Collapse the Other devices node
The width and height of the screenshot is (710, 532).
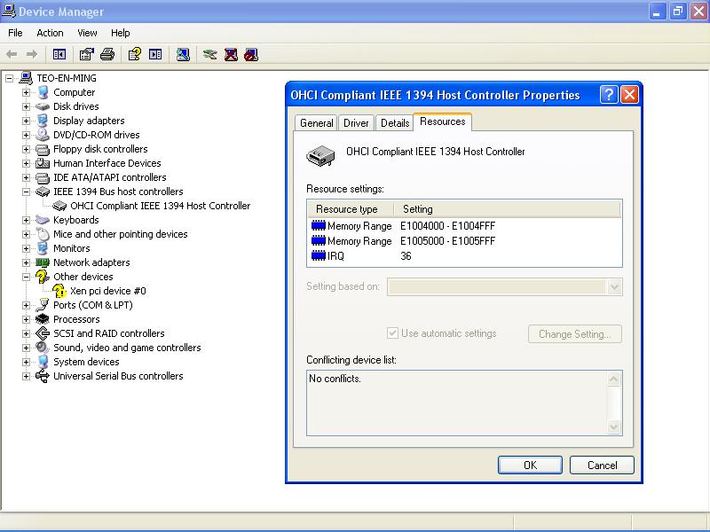27,277
